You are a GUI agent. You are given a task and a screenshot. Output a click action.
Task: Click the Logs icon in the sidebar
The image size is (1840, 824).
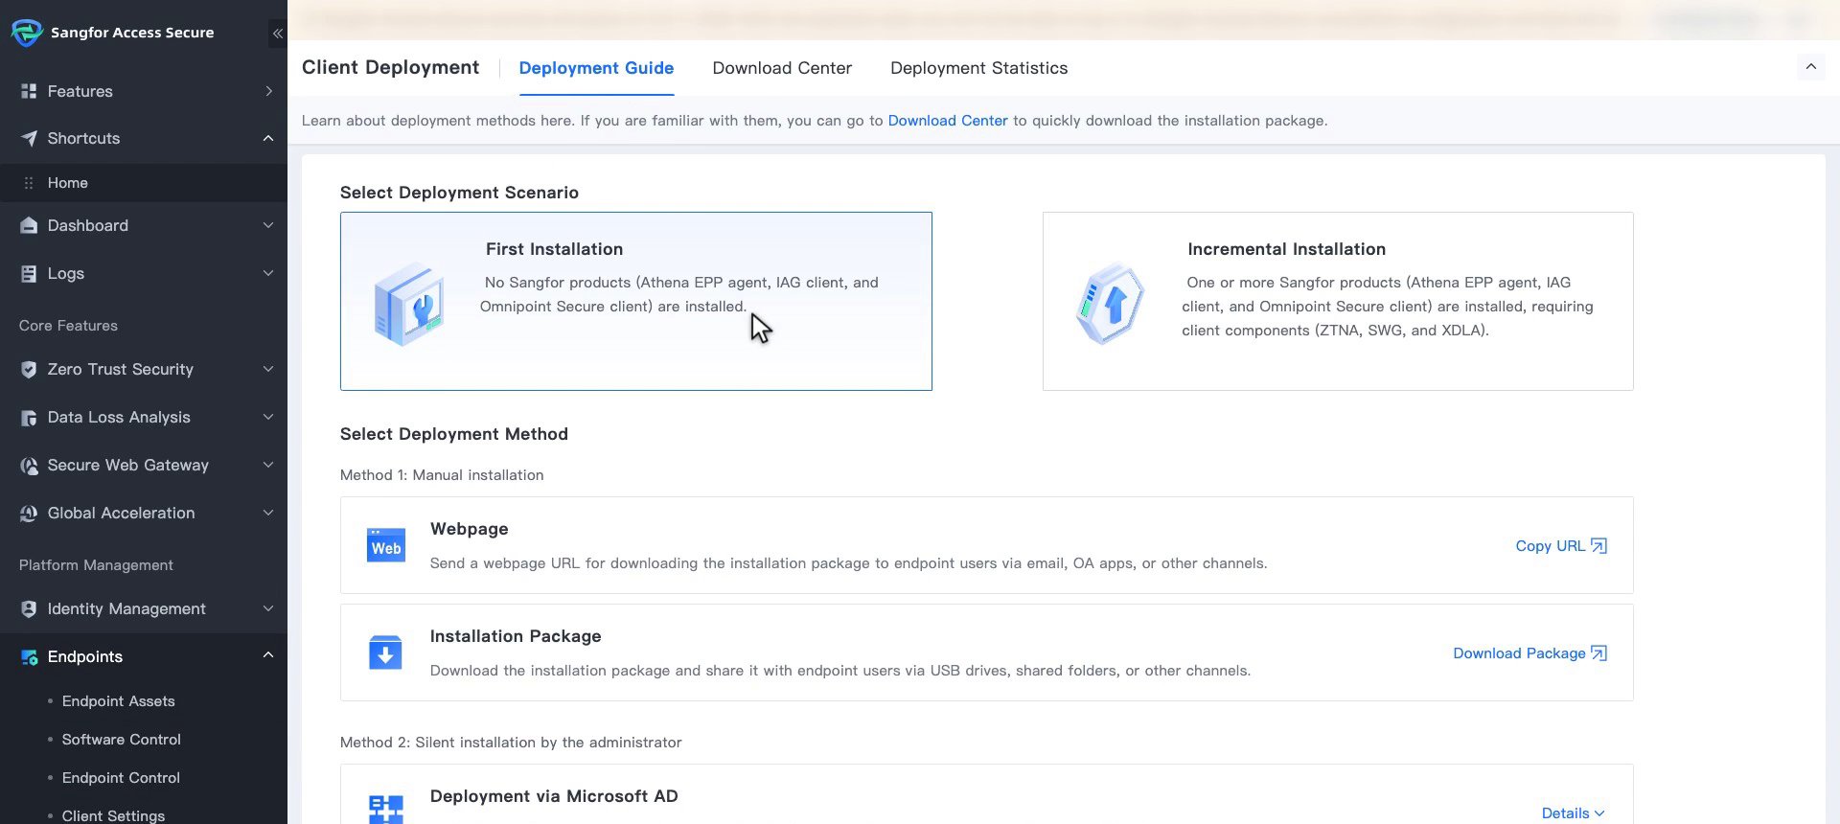tap(29, 273)
